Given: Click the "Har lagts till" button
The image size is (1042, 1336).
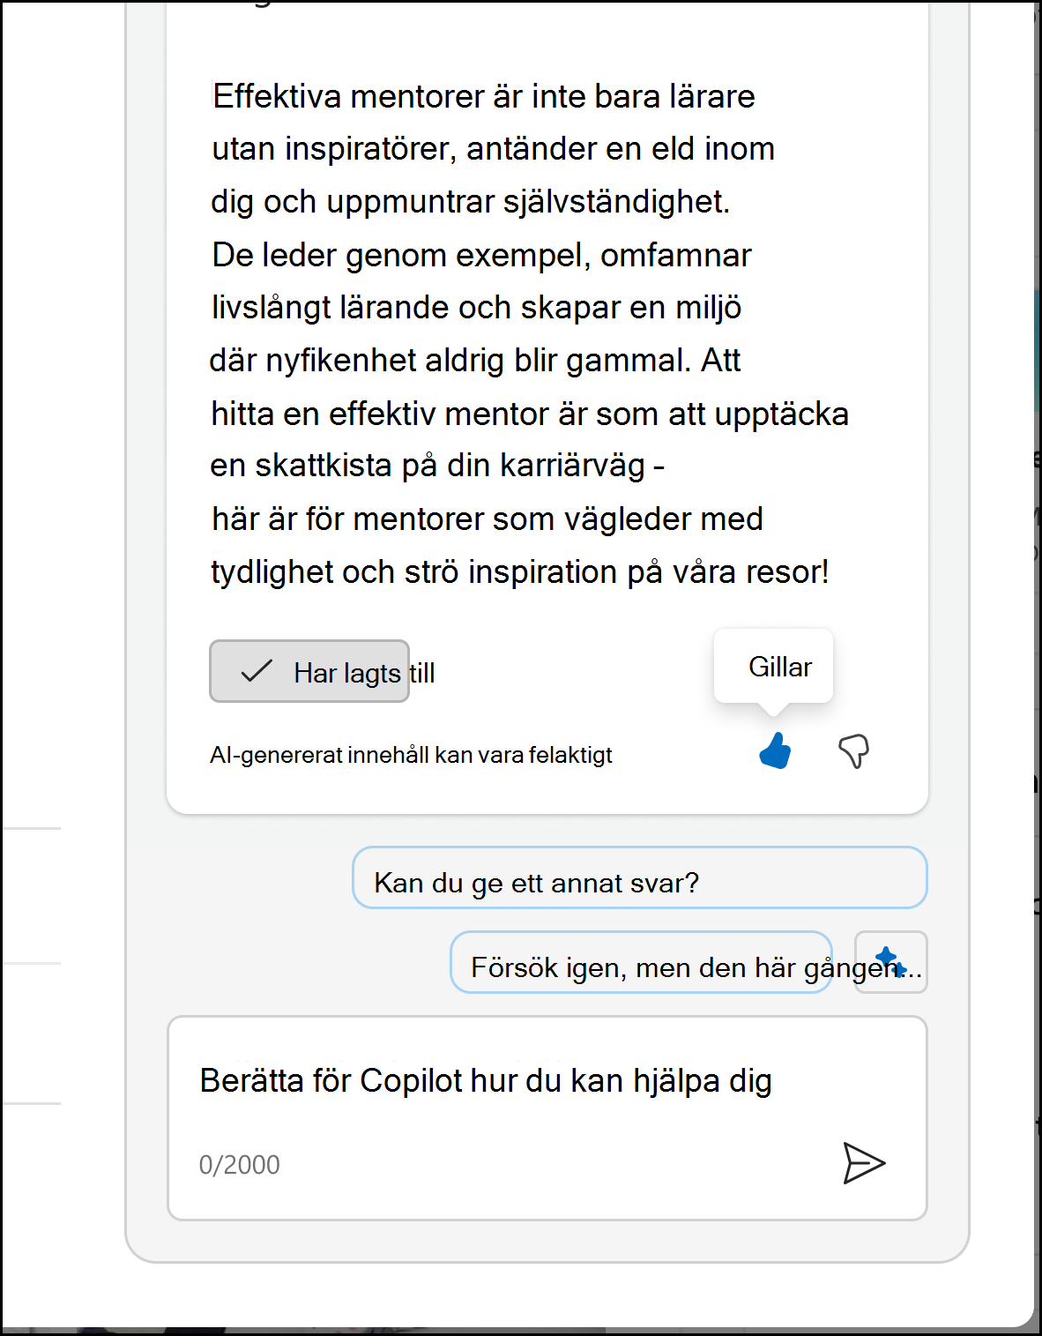Looking at the screenshot, I should (x=309, y=671).
